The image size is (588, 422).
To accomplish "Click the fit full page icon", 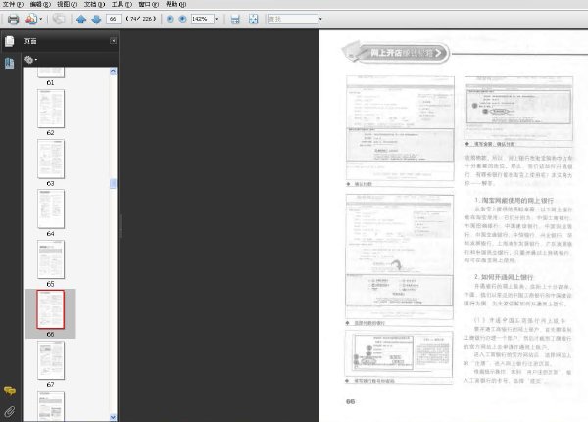I will click(x=254, y=19).
